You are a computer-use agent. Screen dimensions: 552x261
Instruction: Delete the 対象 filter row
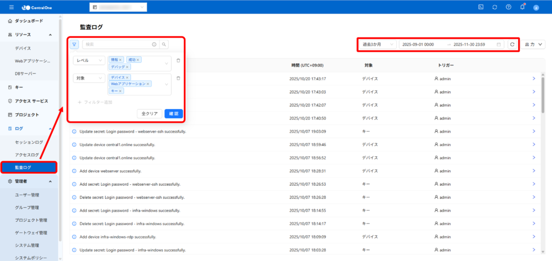click(x=178, y=78)
